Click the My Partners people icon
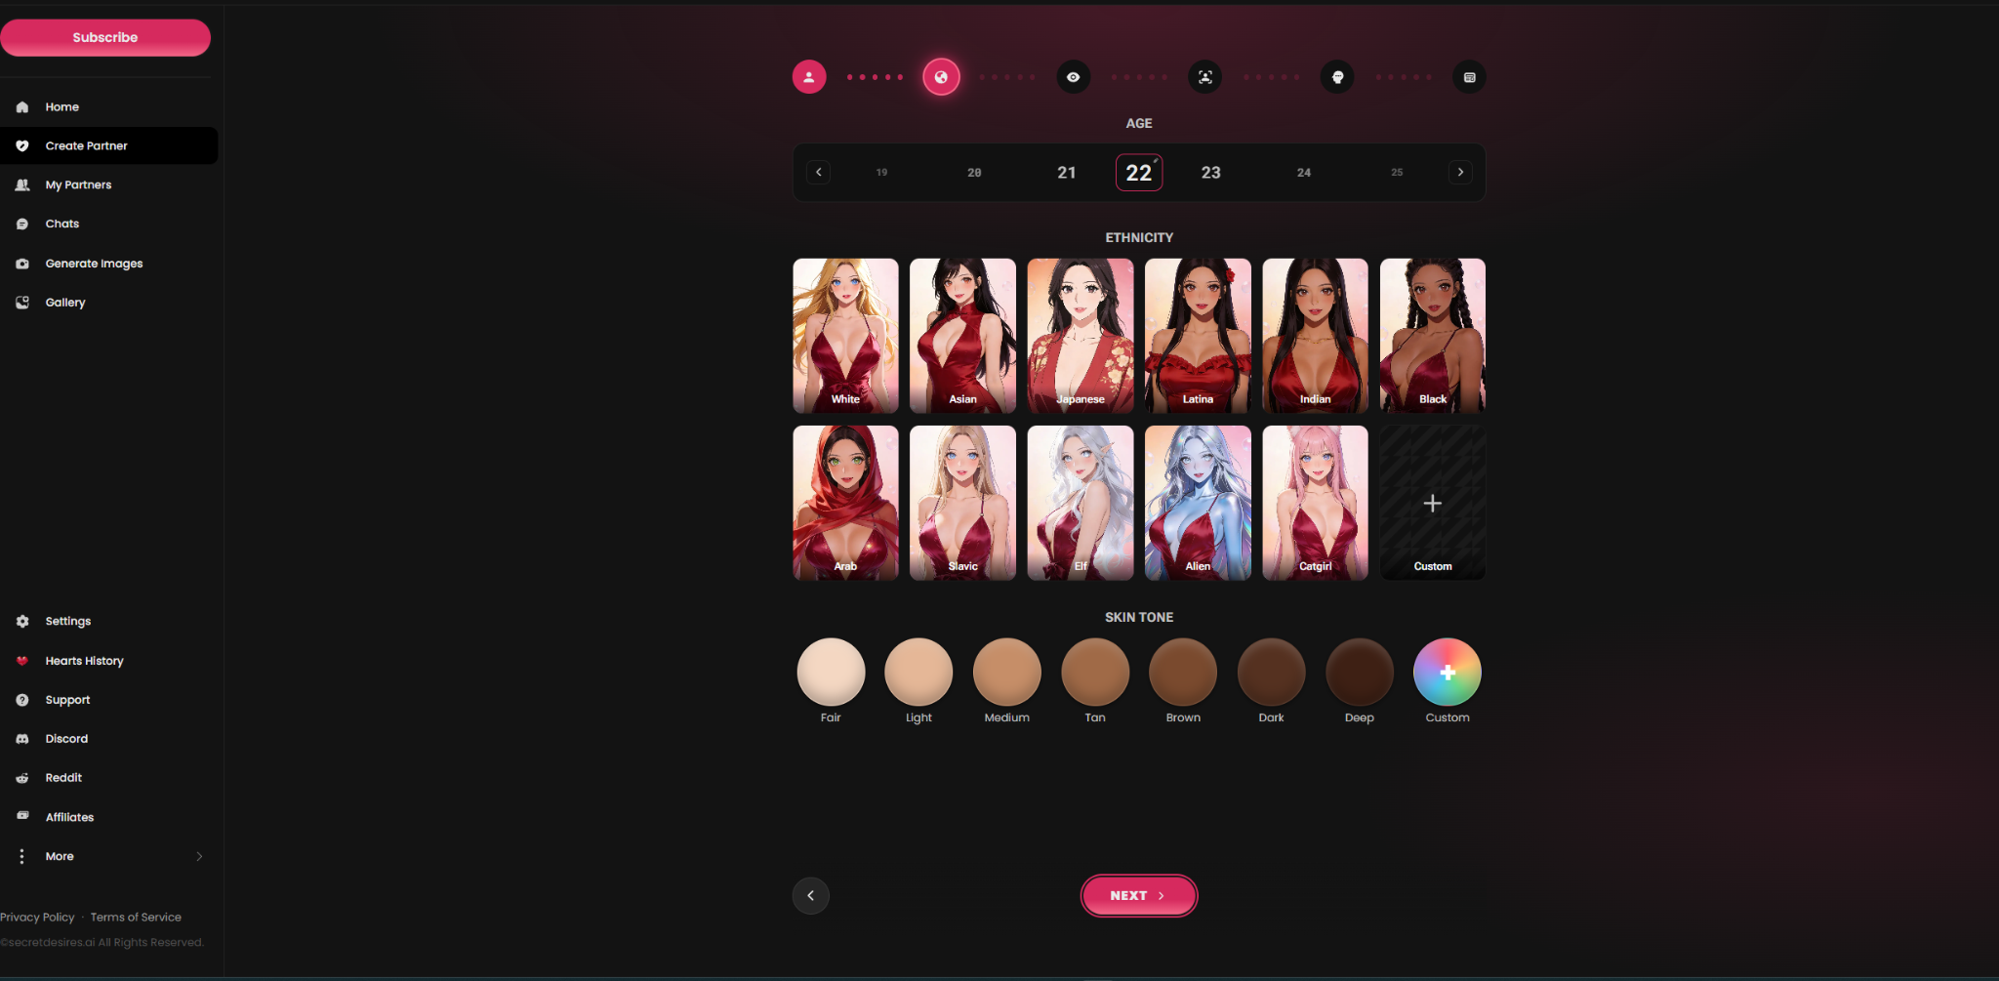Screen dimensions: 1999x981 [x=22, y=185]
